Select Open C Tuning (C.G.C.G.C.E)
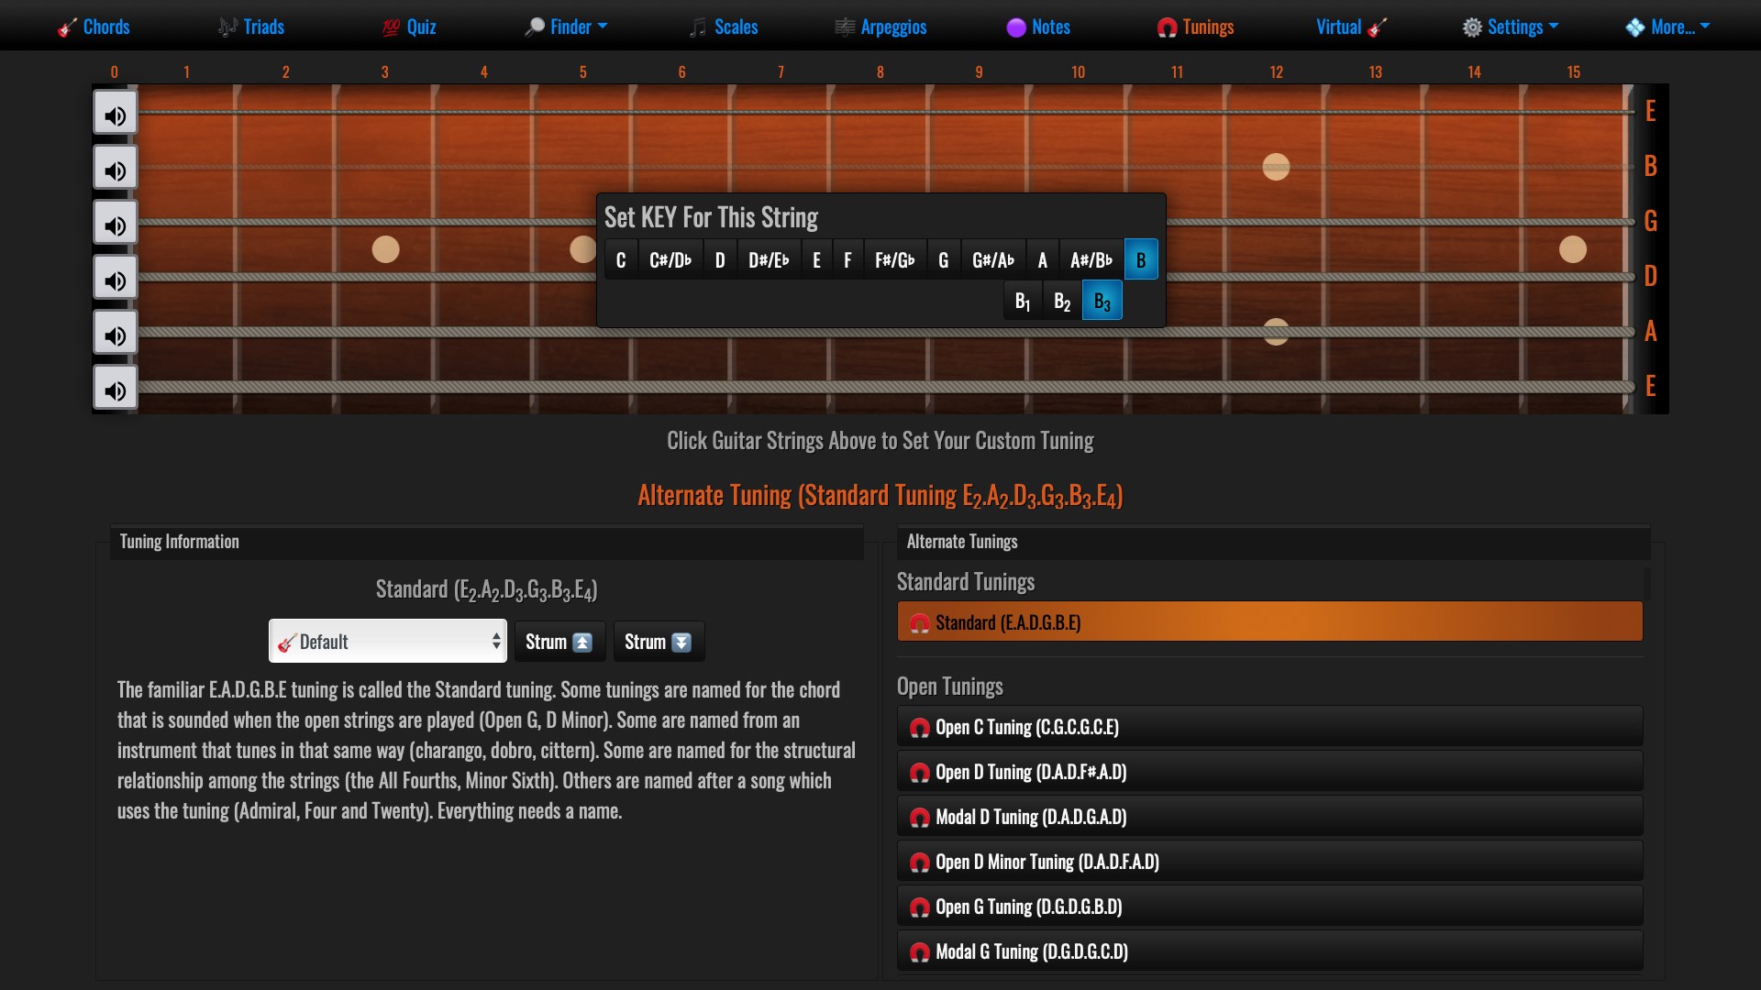This screenshot has height=990, width=1761. [1269, 727]
